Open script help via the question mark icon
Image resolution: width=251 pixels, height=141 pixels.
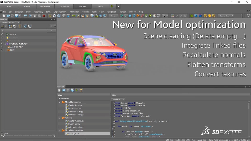(81, 90)
